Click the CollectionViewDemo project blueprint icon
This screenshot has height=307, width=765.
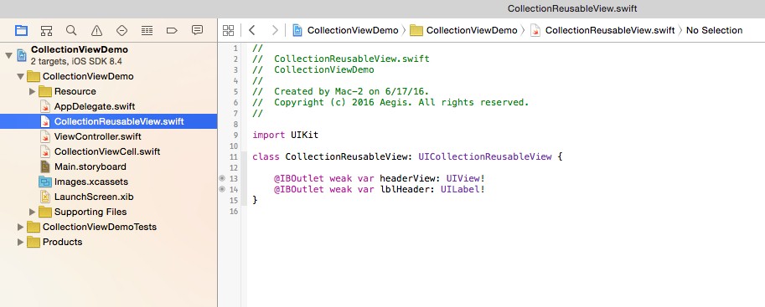(22, 55)
